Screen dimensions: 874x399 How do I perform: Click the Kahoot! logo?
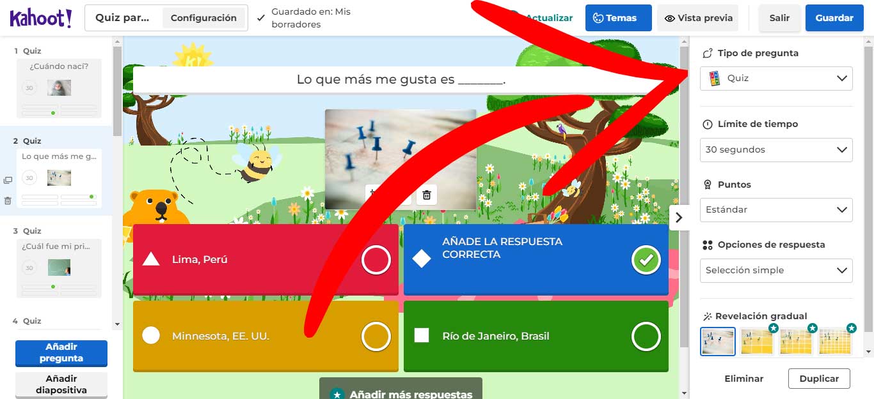(x=41, y=18)
